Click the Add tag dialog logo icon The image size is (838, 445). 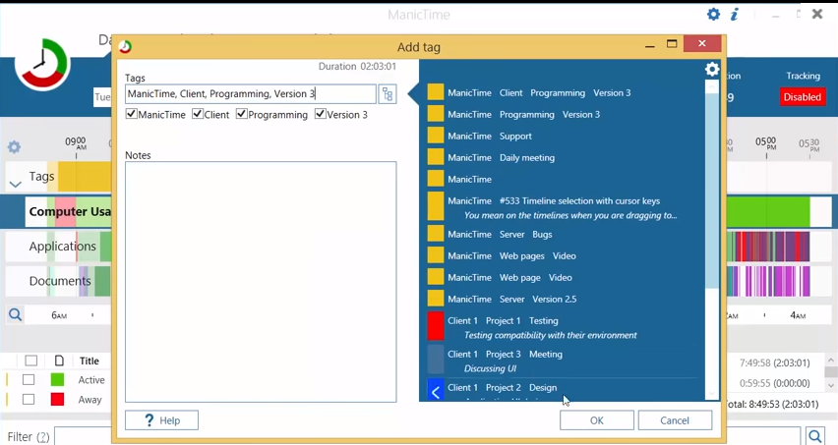point(125,47)
